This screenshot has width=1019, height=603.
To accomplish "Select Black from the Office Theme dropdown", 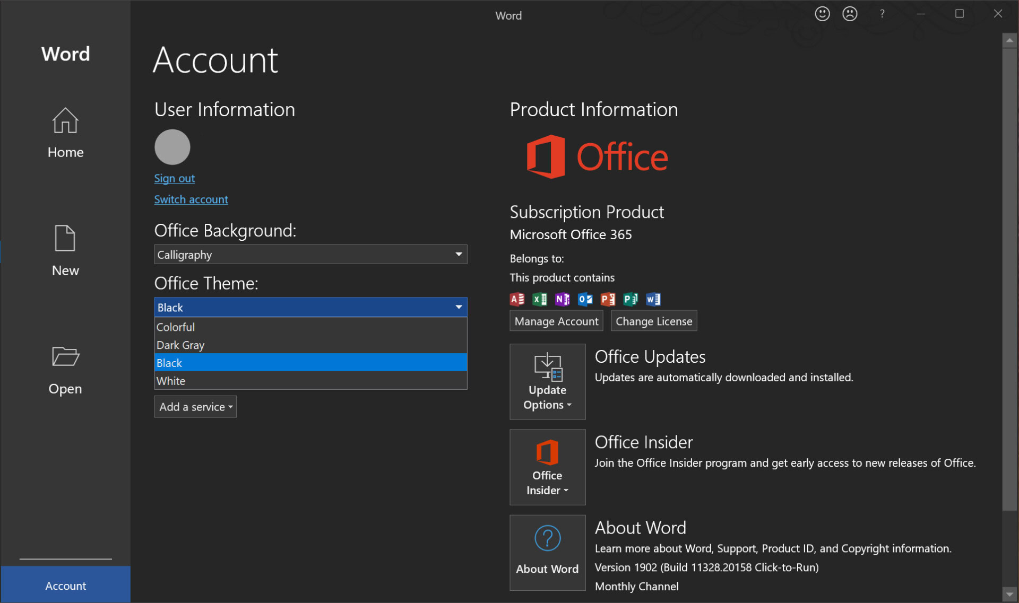I will [310, 363].
